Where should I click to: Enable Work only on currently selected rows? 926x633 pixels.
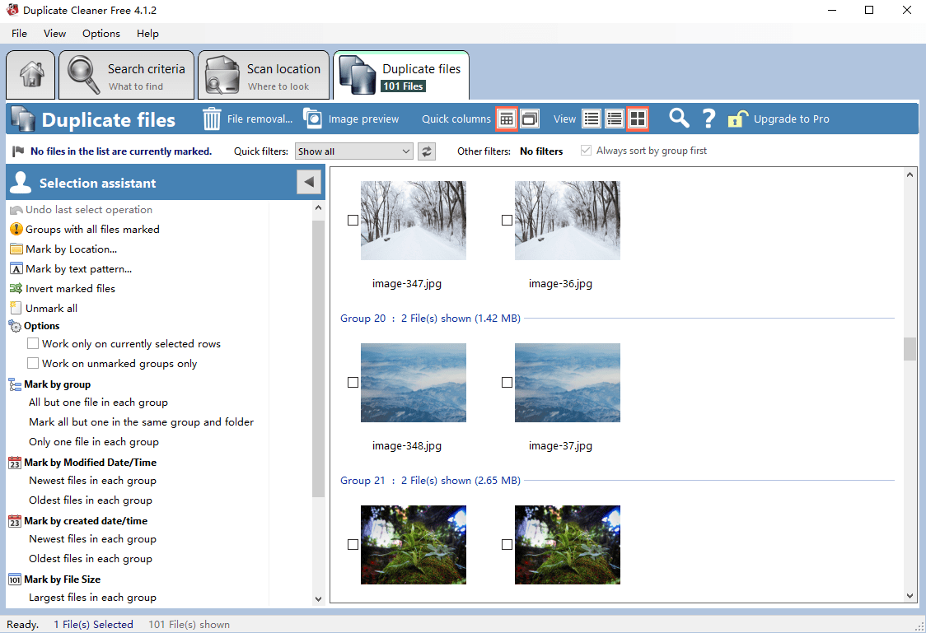[33, 343]
